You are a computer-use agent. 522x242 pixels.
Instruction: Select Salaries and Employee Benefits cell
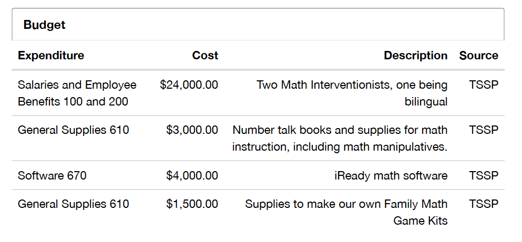[77, 93]
